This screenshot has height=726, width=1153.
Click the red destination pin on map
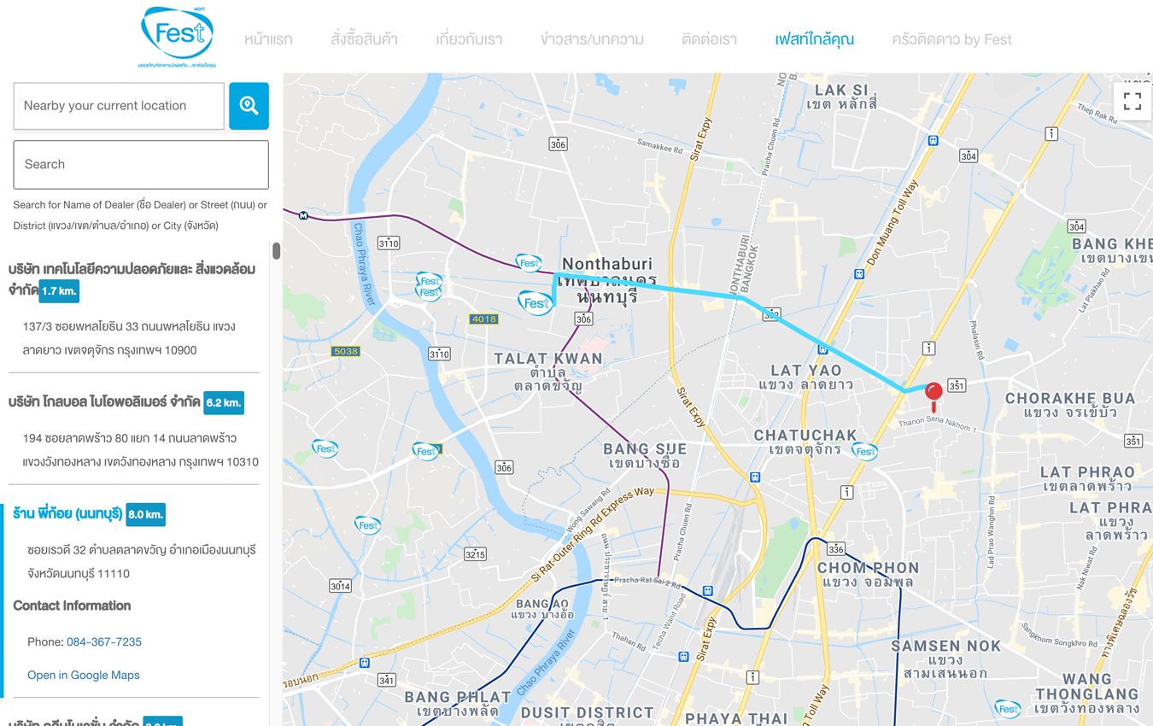pos(934,394)
